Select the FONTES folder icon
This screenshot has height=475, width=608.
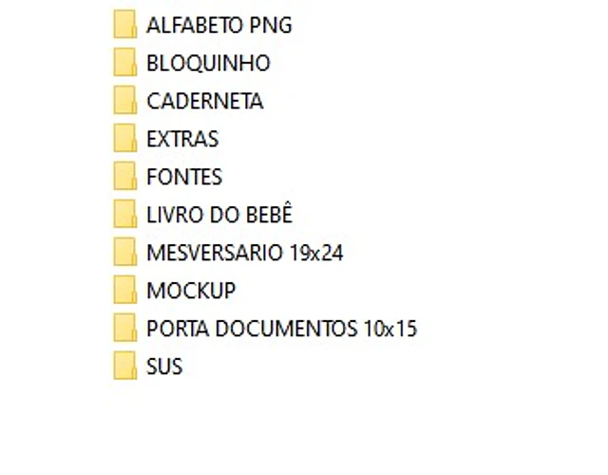124,176
